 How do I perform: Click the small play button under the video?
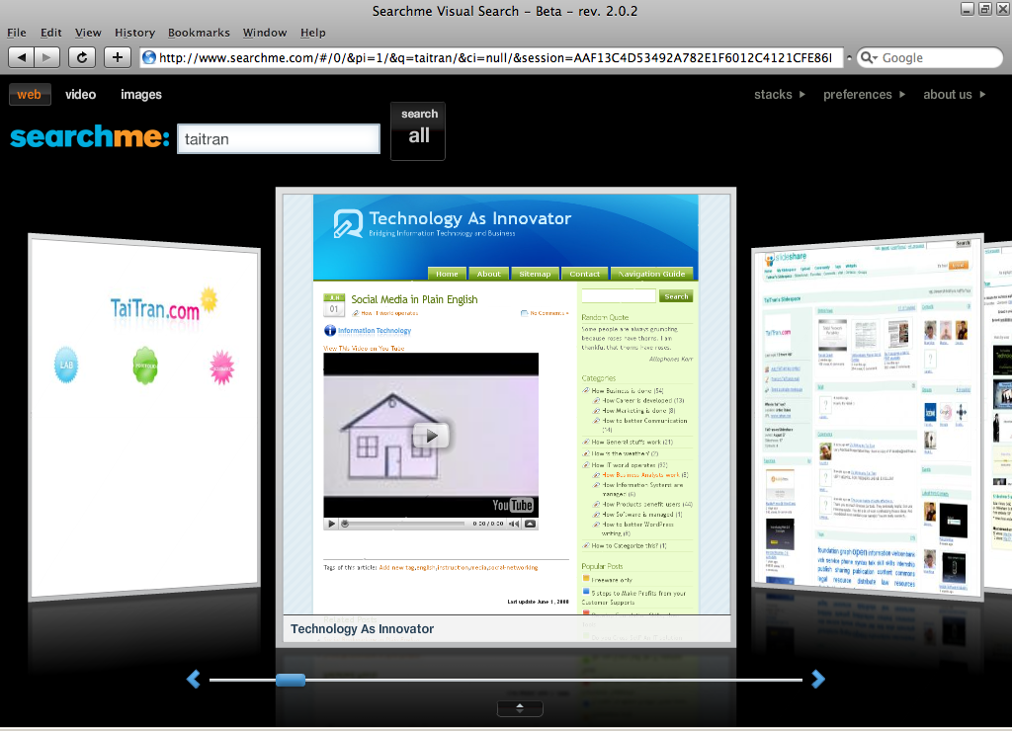[x=331, y=524]
